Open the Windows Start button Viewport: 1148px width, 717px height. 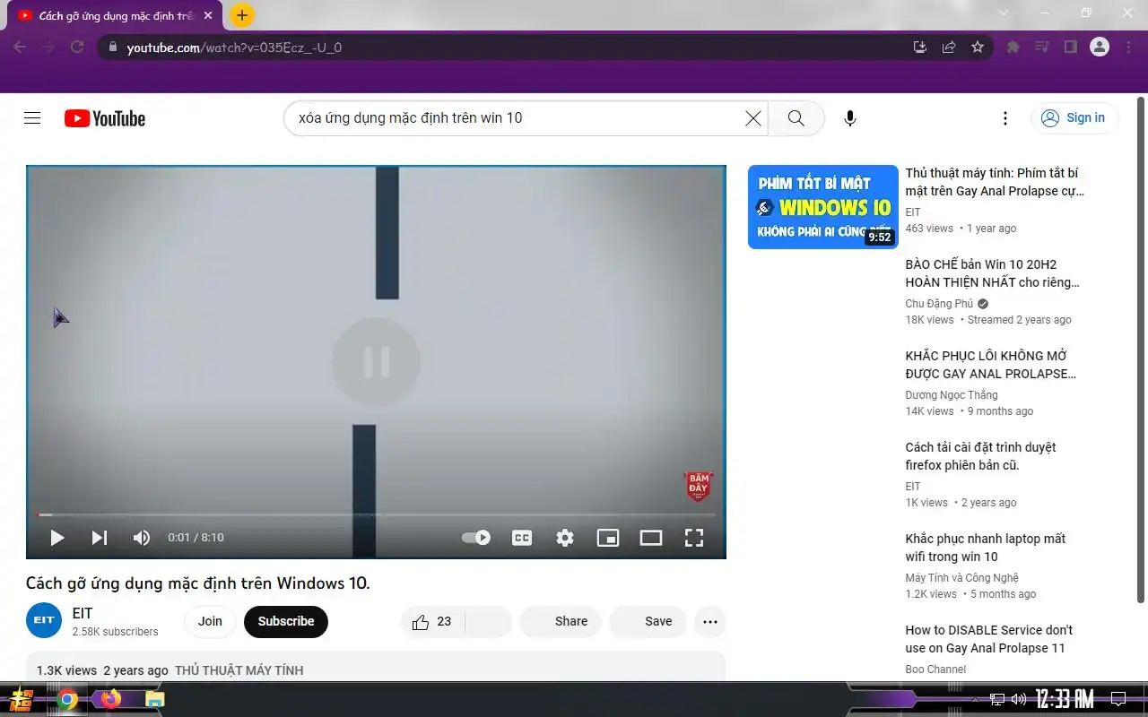pos(22,700)
